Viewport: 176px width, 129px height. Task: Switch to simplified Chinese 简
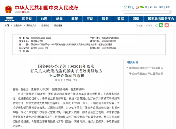[x=146, y=7]
